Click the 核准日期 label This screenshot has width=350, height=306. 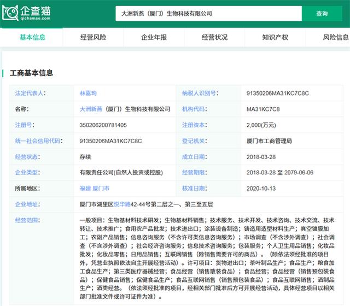tap(195, 189)
